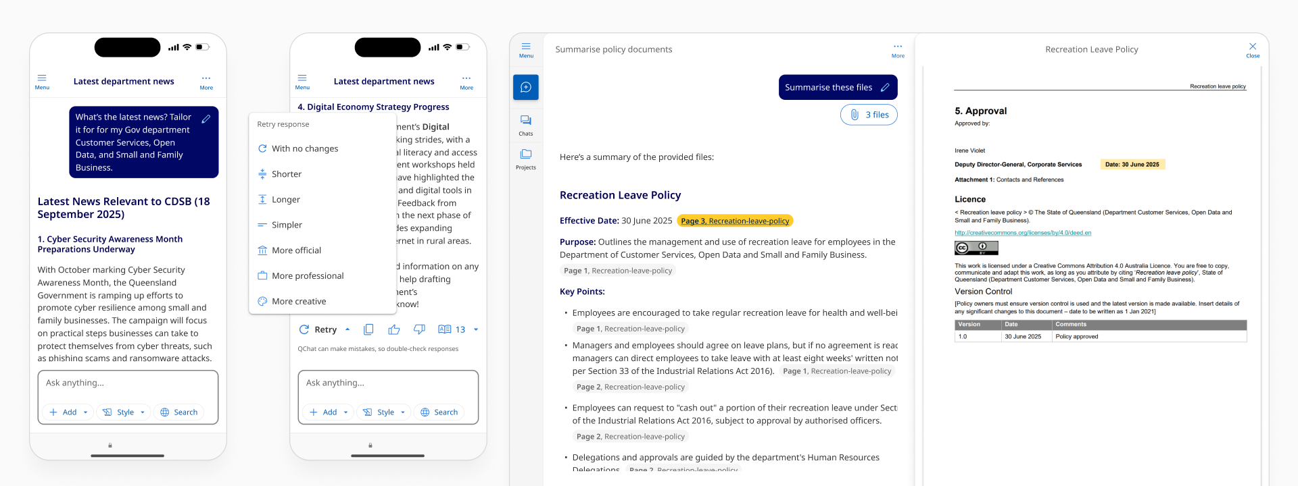
Task: Focus the Ask anything field on middle phone
Action: 388,383
